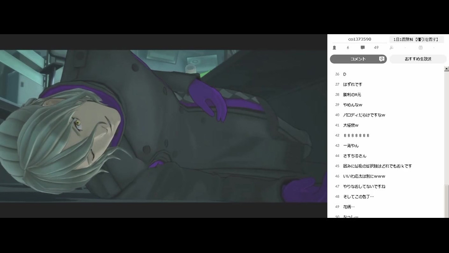The height and width of the screenshot is (253, 449).
Task: Click the comment list scrollbar thumb
Action: point(446,201)
